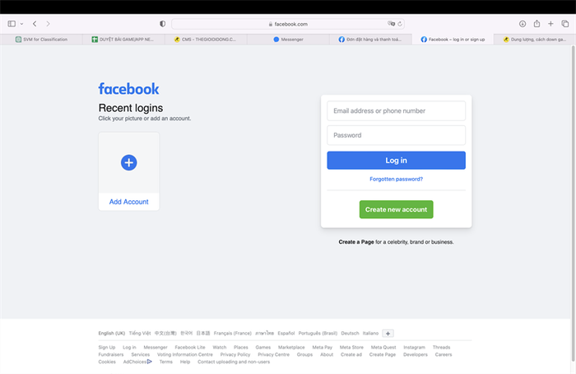Image resolution: width=576 pixels, height=374 pixels.
Task: Open Voting Information Centre link
Action: pyautogui.click(x=185, y=354)
